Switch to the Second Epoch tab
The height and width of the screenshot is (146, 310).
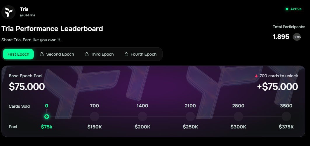tap(60, 54)
